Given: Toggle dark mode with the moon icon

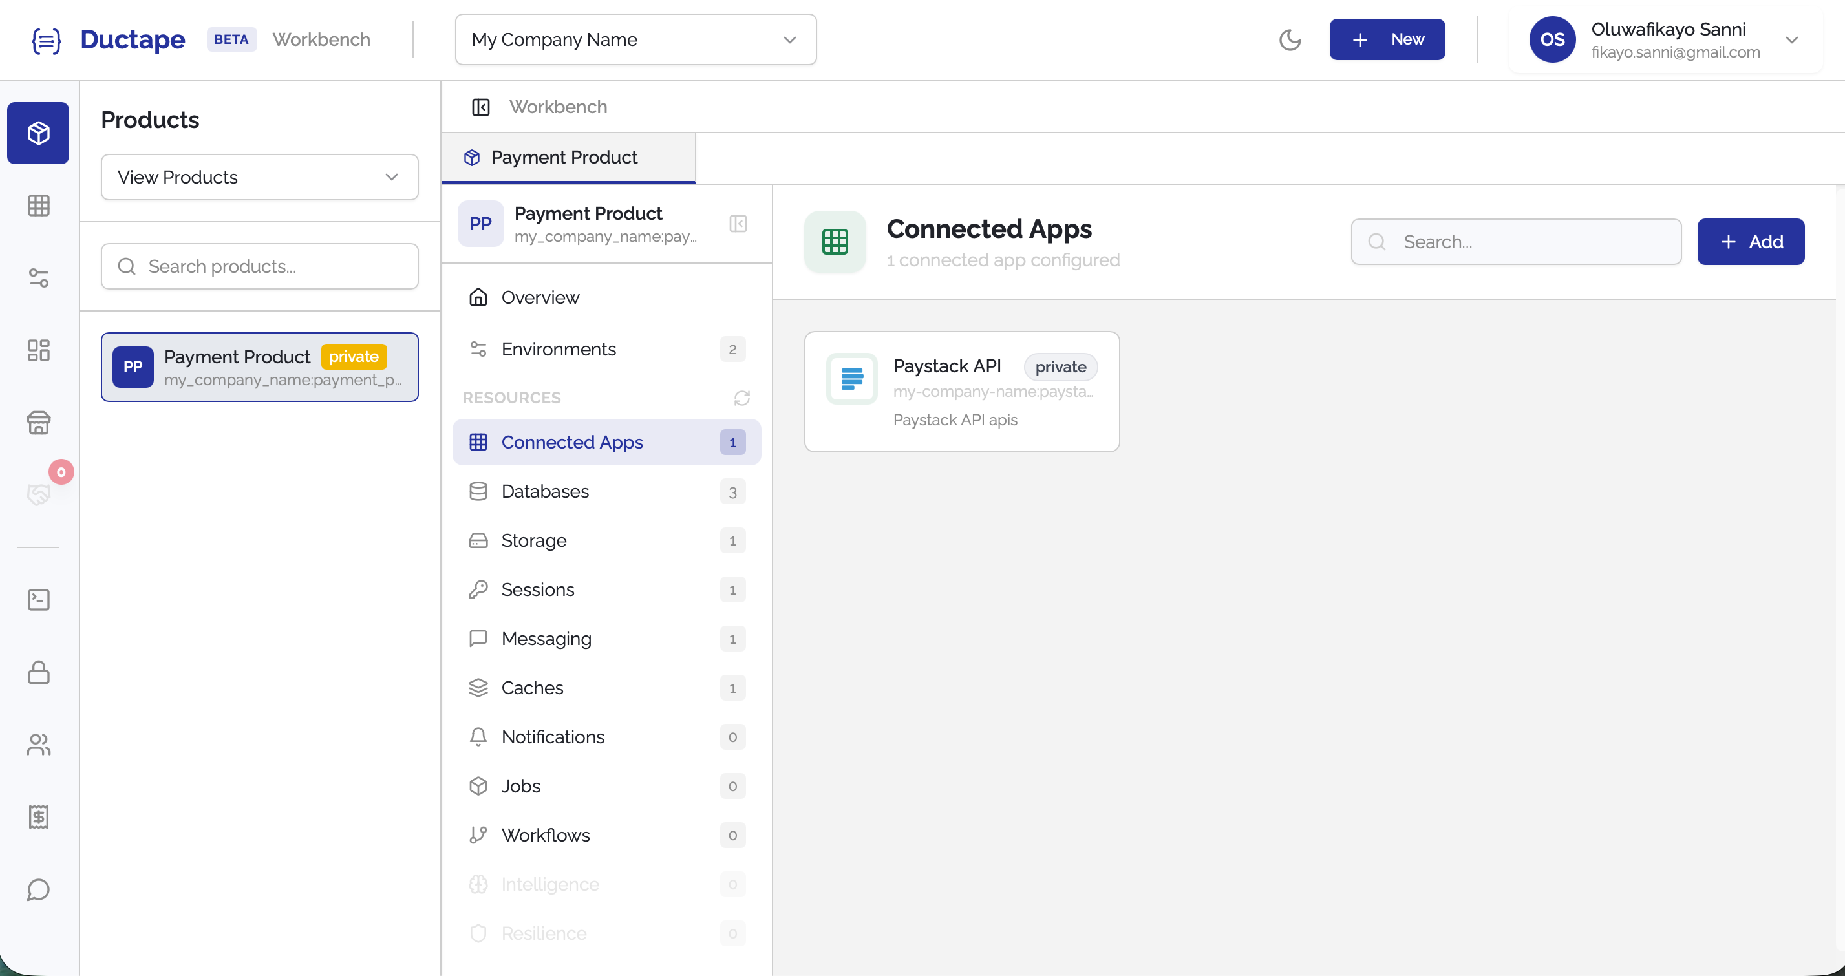Looking at the screenshot, I should point(1290,40).
